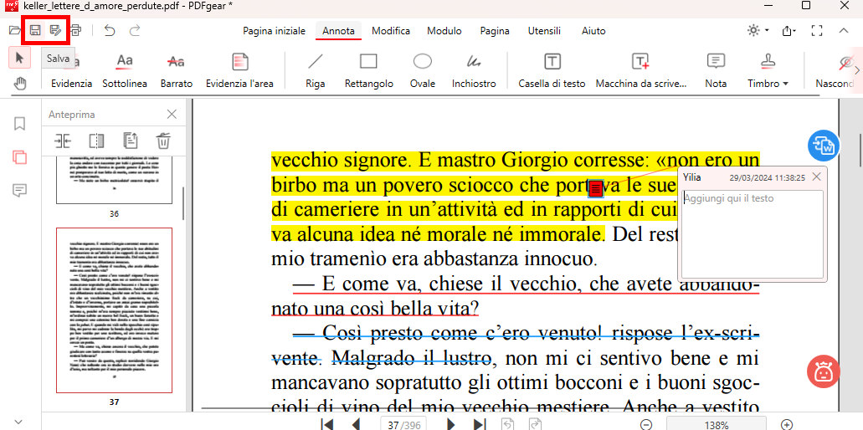Screen dimensions: 863x430
Task: Open the Modulo tab
Action: [x=444, y=31]
